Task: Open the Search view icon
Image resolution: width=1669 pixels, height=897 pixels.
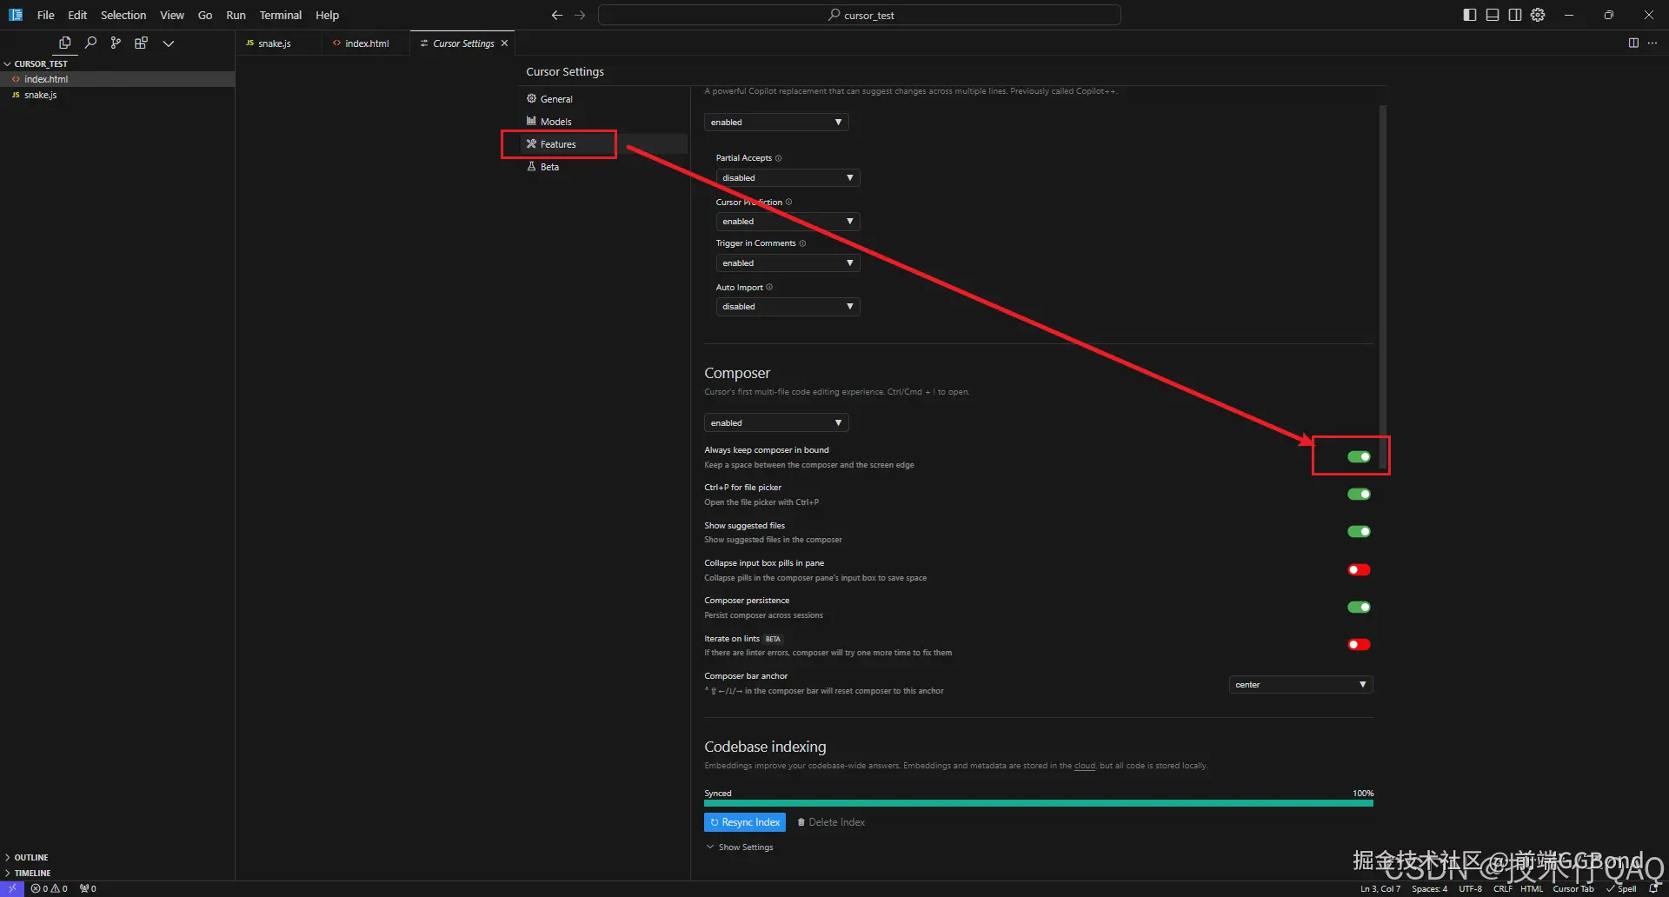Action: [90, 43]
